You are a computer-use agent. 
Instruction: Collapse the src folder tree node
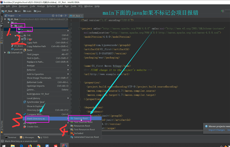[9, 22]
